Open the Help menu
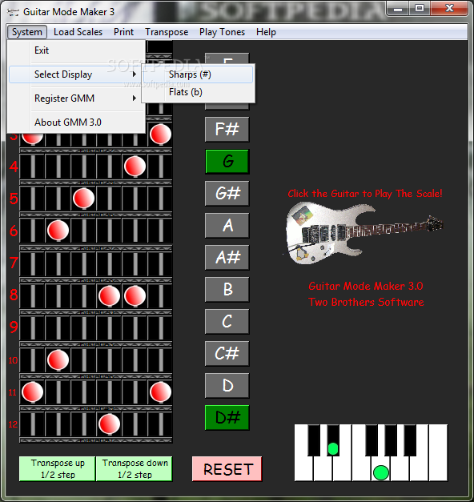Viewport: 474px width, 502px height. [266, 32]
